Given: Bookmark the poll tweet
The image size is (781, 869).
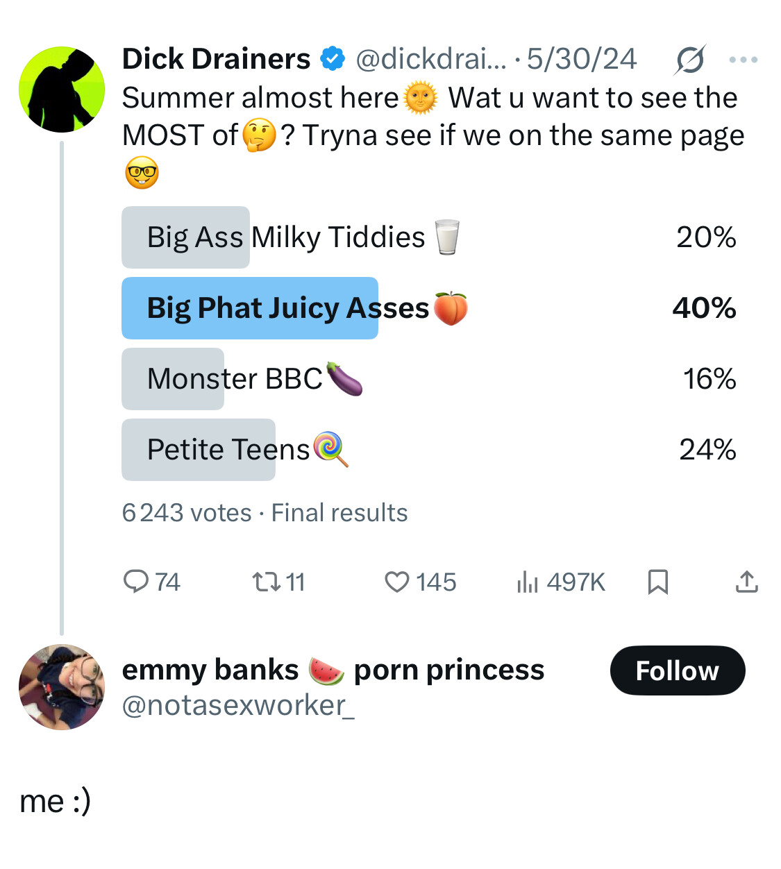Looking at the screenshot, I should coord(657,581).
